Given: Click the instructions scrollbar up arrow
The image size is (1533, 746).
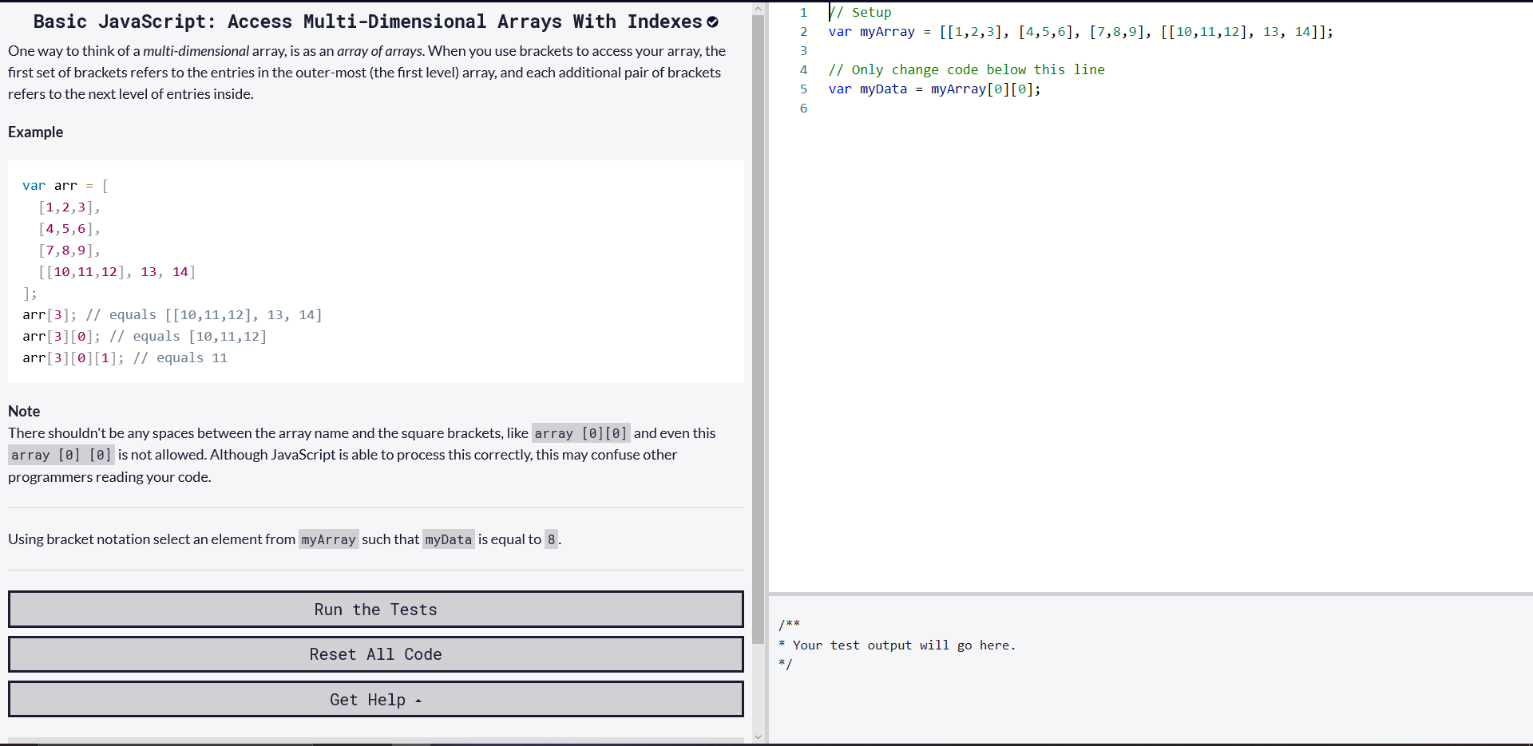Looking at the screenshot, I should (x=758, y=9).
